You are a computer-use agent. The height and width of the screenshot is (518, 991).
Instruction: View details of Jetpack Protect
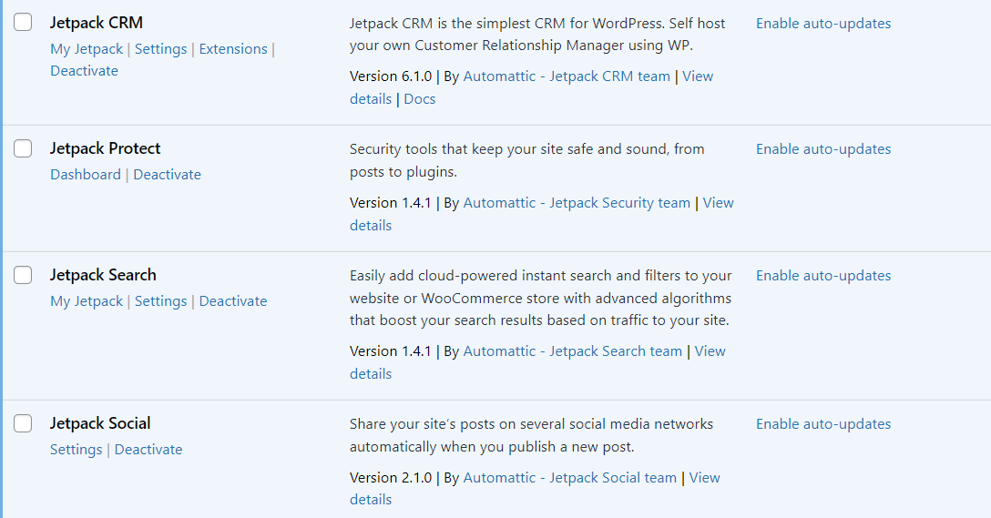click(718, 203)
